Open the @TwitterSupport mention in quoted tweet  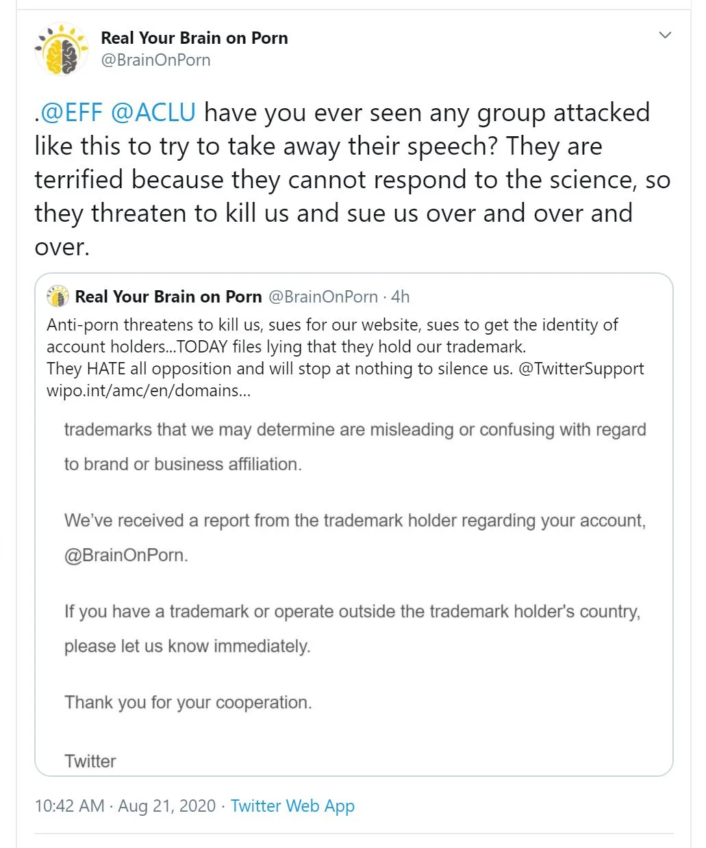pos(581,368)
